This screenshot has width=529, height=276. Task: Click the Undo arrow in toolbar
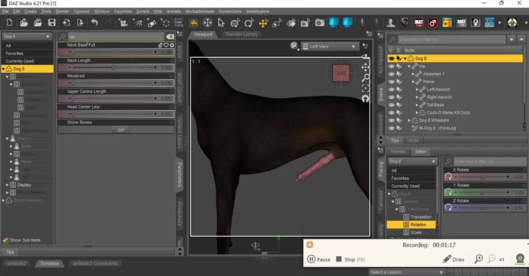tap(94, 23)
